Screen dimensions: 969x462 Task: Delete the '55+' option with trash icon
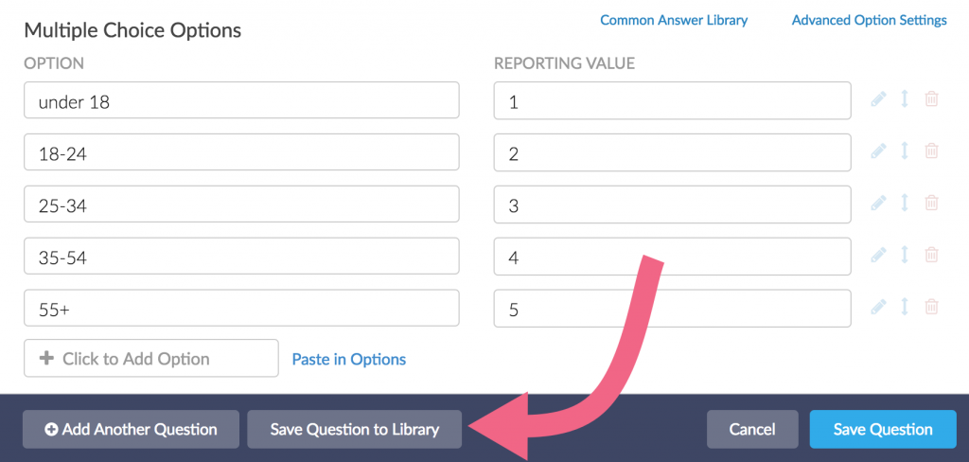(931, 307)
